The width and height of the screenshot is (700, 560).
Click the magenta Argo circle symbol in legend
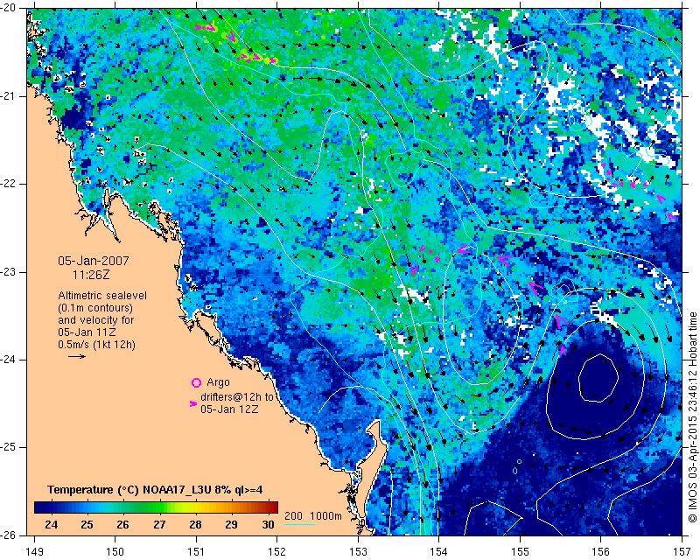click(x=196, y=382)
